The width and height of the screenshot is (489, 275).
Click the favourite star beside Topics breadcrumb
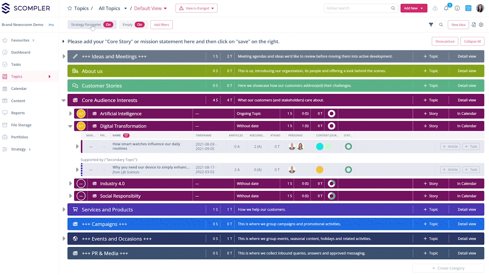coord(70,8)
